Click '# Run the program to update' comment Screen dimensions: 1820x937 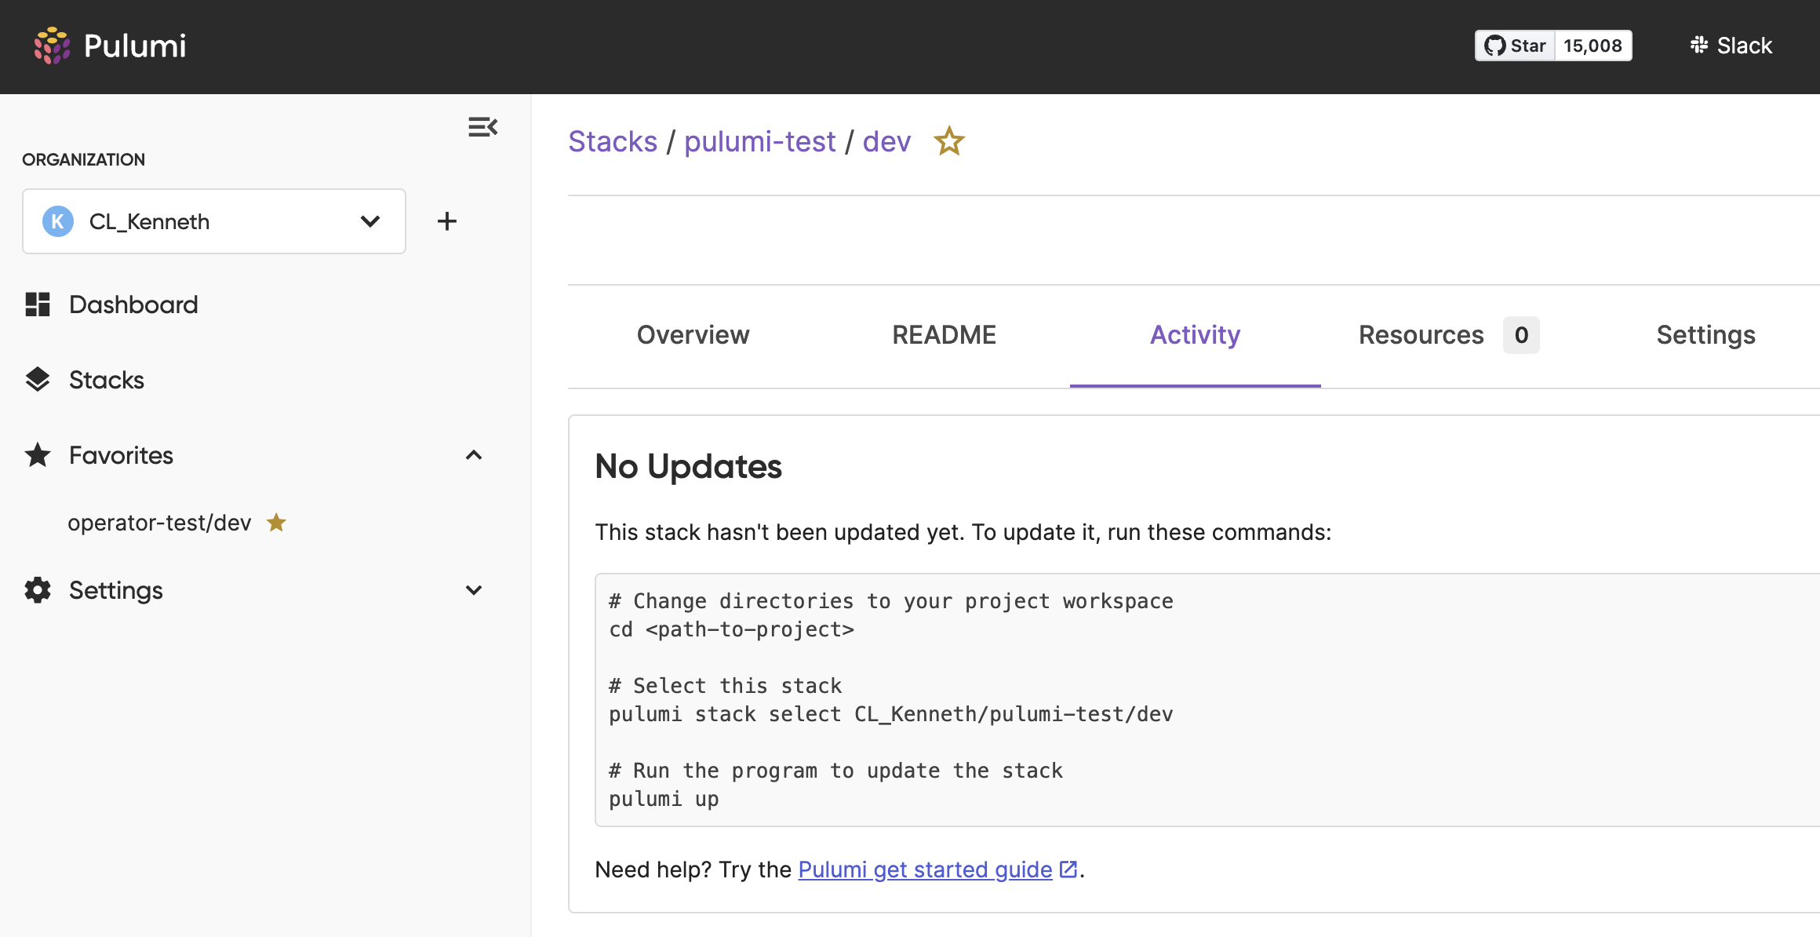click(836, 771)
